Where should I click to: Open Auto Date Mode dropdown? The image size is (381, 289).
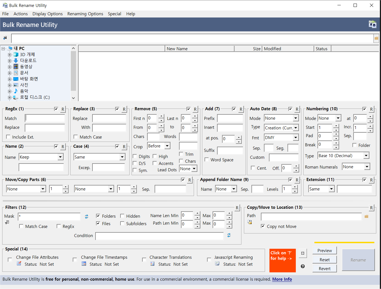point(281,118)
